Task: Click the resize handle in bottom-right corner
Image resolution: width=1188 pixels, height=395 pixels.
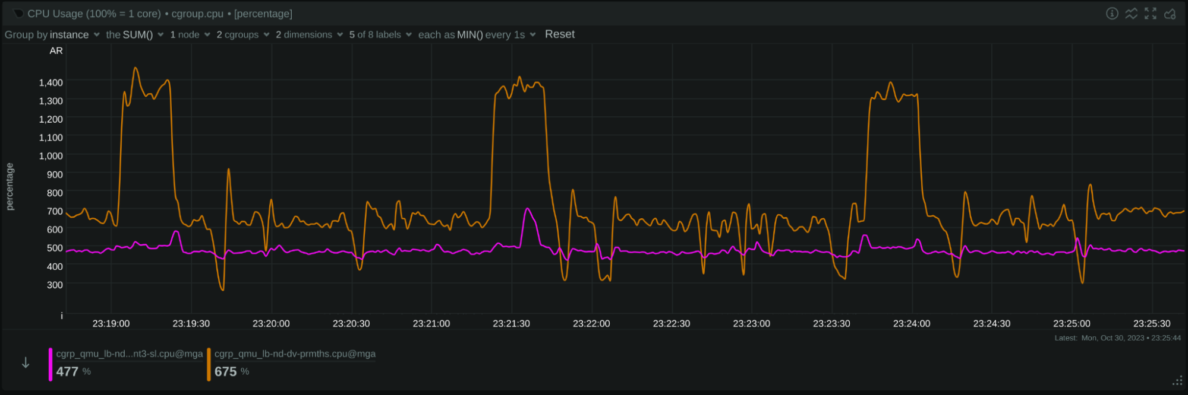Action: point(1177,381)
